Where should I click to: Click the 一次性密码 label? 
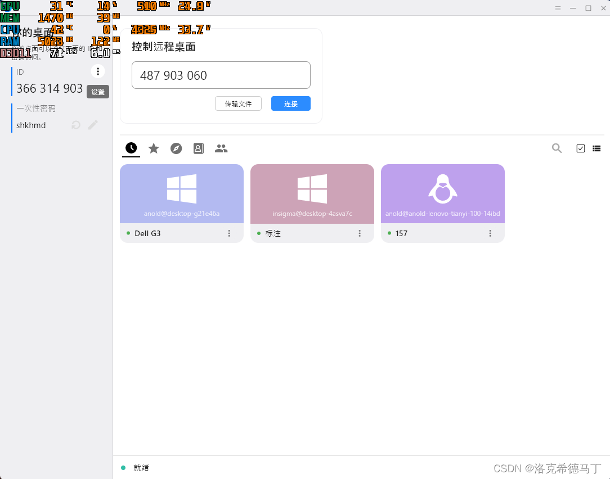pos(36,108)
